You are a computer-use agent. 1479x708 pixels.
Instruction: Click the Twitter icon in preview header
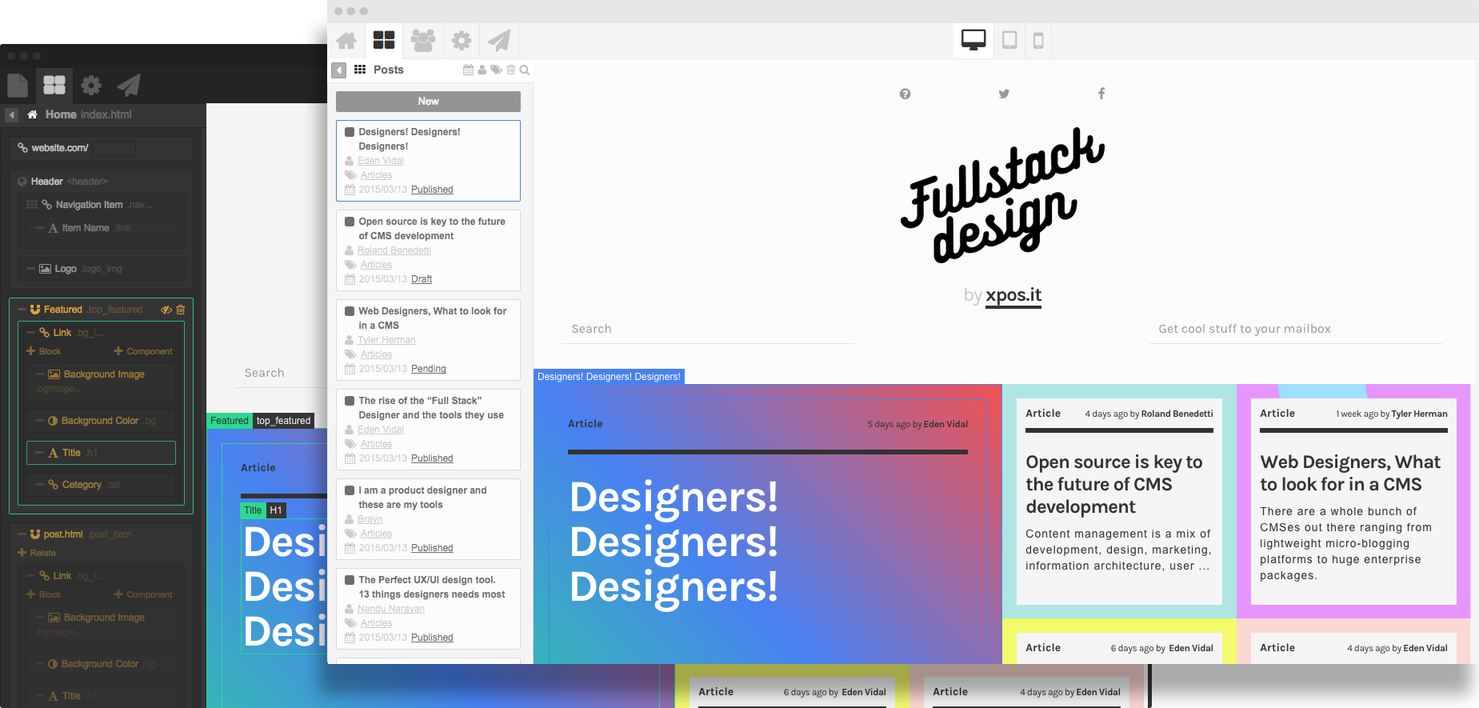(1004, 94)
